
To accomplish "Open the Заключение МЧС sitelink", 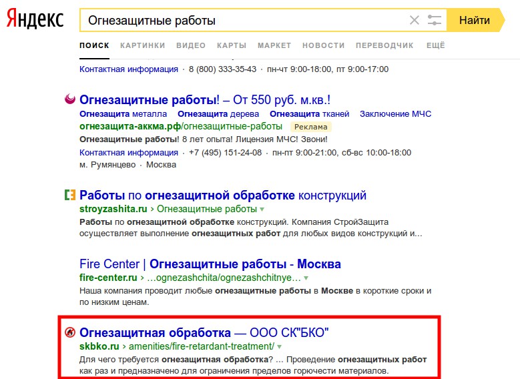I will 396,113.
